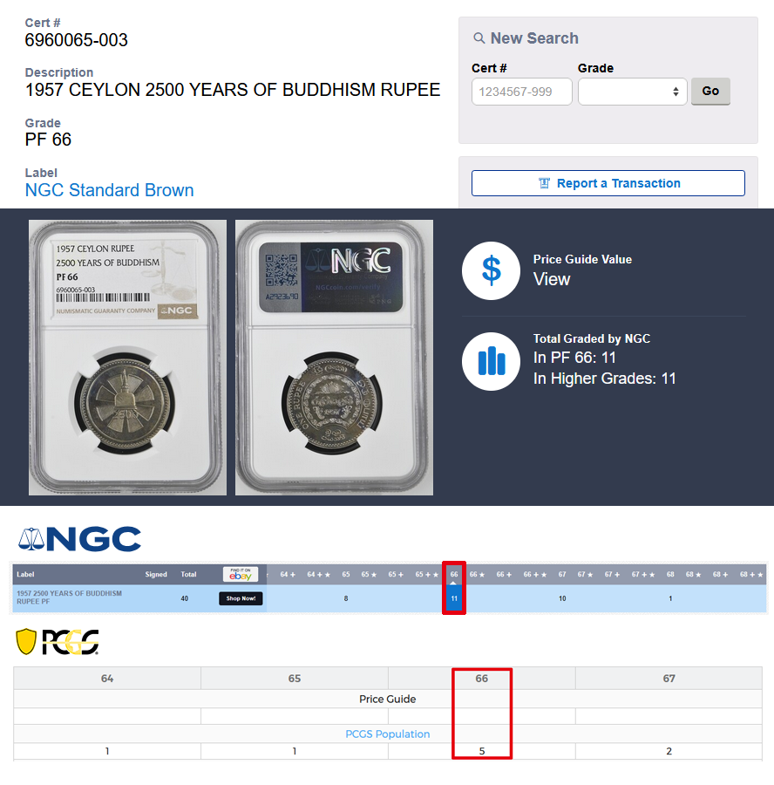774x785 pixels.
Task: Click View under Price Guide Value
Action: pyautogui.click(x=552, y=279)
